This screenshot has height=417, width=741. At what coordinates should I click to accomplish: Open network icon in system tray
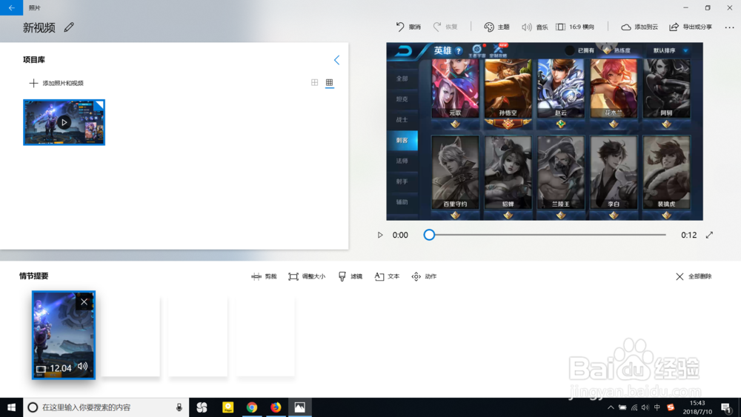[x=634, y=407]
